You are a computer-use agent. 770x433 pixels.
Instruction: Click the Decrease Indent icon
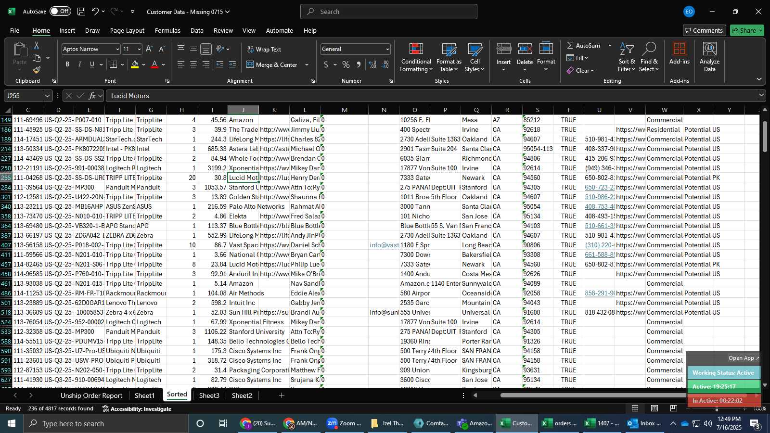tap(220, 64)
